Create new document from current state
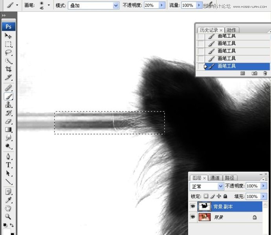 pyautogui.click(x=242, y=74)
